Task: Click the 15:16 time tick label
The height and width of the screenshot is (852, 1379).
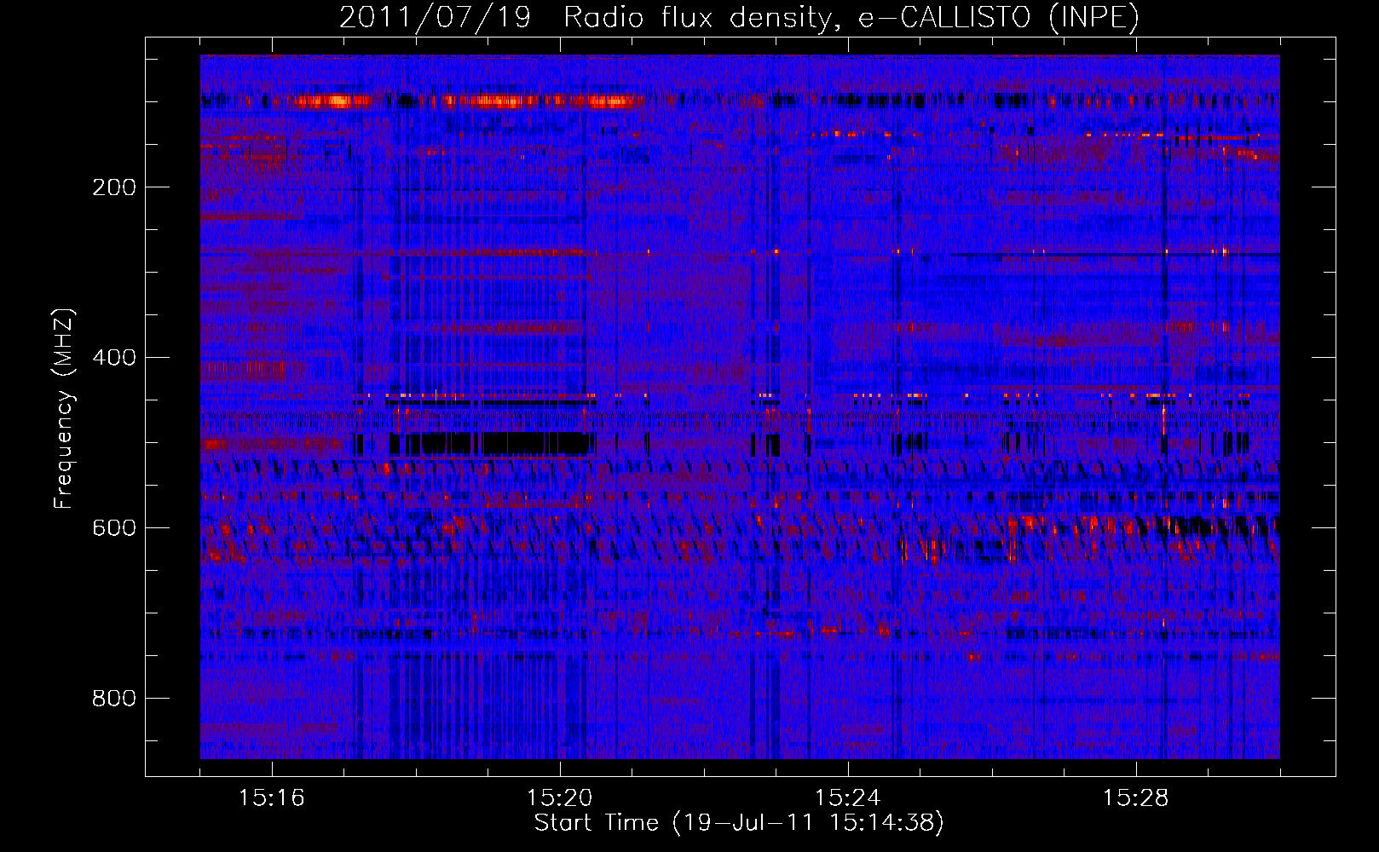Action: coord(272,798)
